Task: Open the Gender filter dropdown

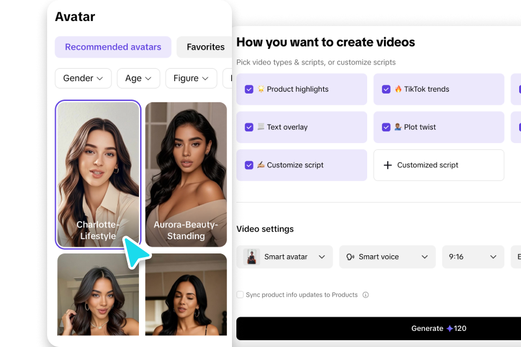Action: tap(83, 78)
